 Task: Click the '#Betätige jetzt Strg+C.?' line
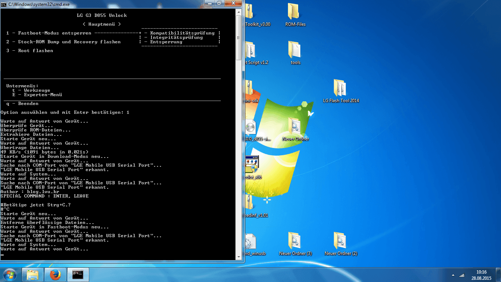click(36, 205)
